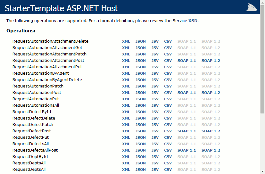Viewport: 265px width, 174px height.
Task: Open JSV link for RequestDefectById
Action: [x=155, y=112]
